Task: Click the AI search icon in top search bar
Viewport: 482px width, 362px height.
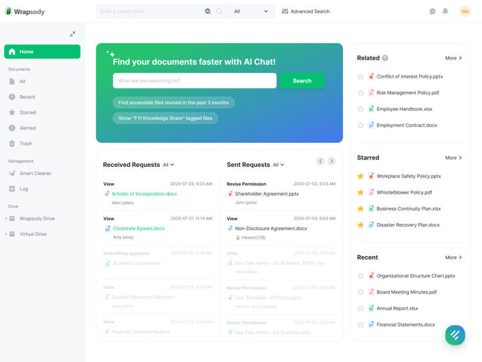Action: click(208, 11)
